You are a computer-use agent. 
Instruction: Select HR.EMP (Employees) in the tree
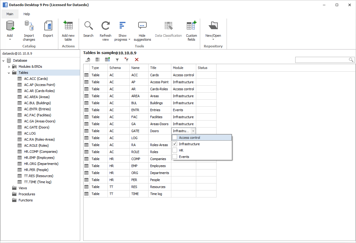pyautogui.click(x=39, y=158)
